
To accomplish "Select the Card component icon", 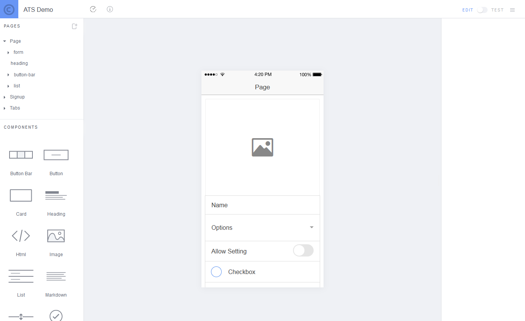I will coord(21,195).
